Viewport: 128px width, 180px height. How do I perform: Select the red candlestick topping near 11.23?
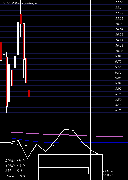click(x=21, y=19)
